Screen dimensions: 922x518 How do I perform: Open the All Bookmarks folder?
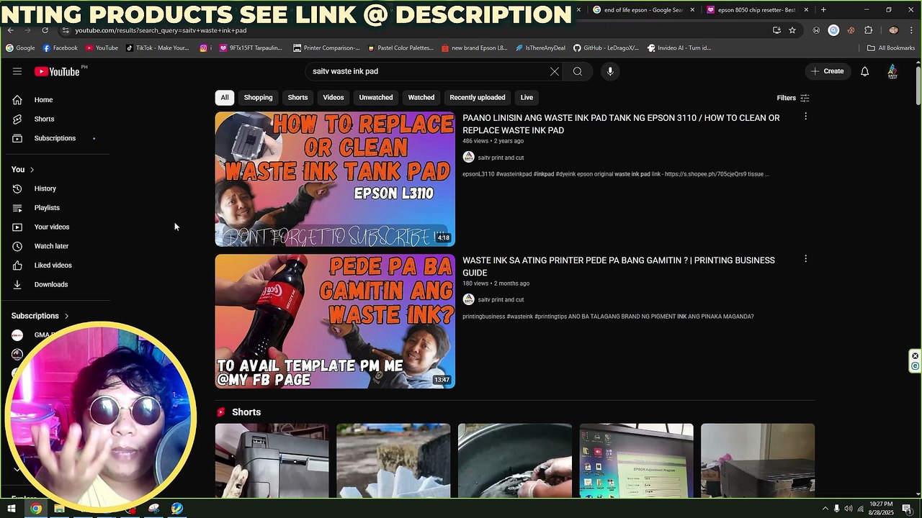tap(891, 48)
